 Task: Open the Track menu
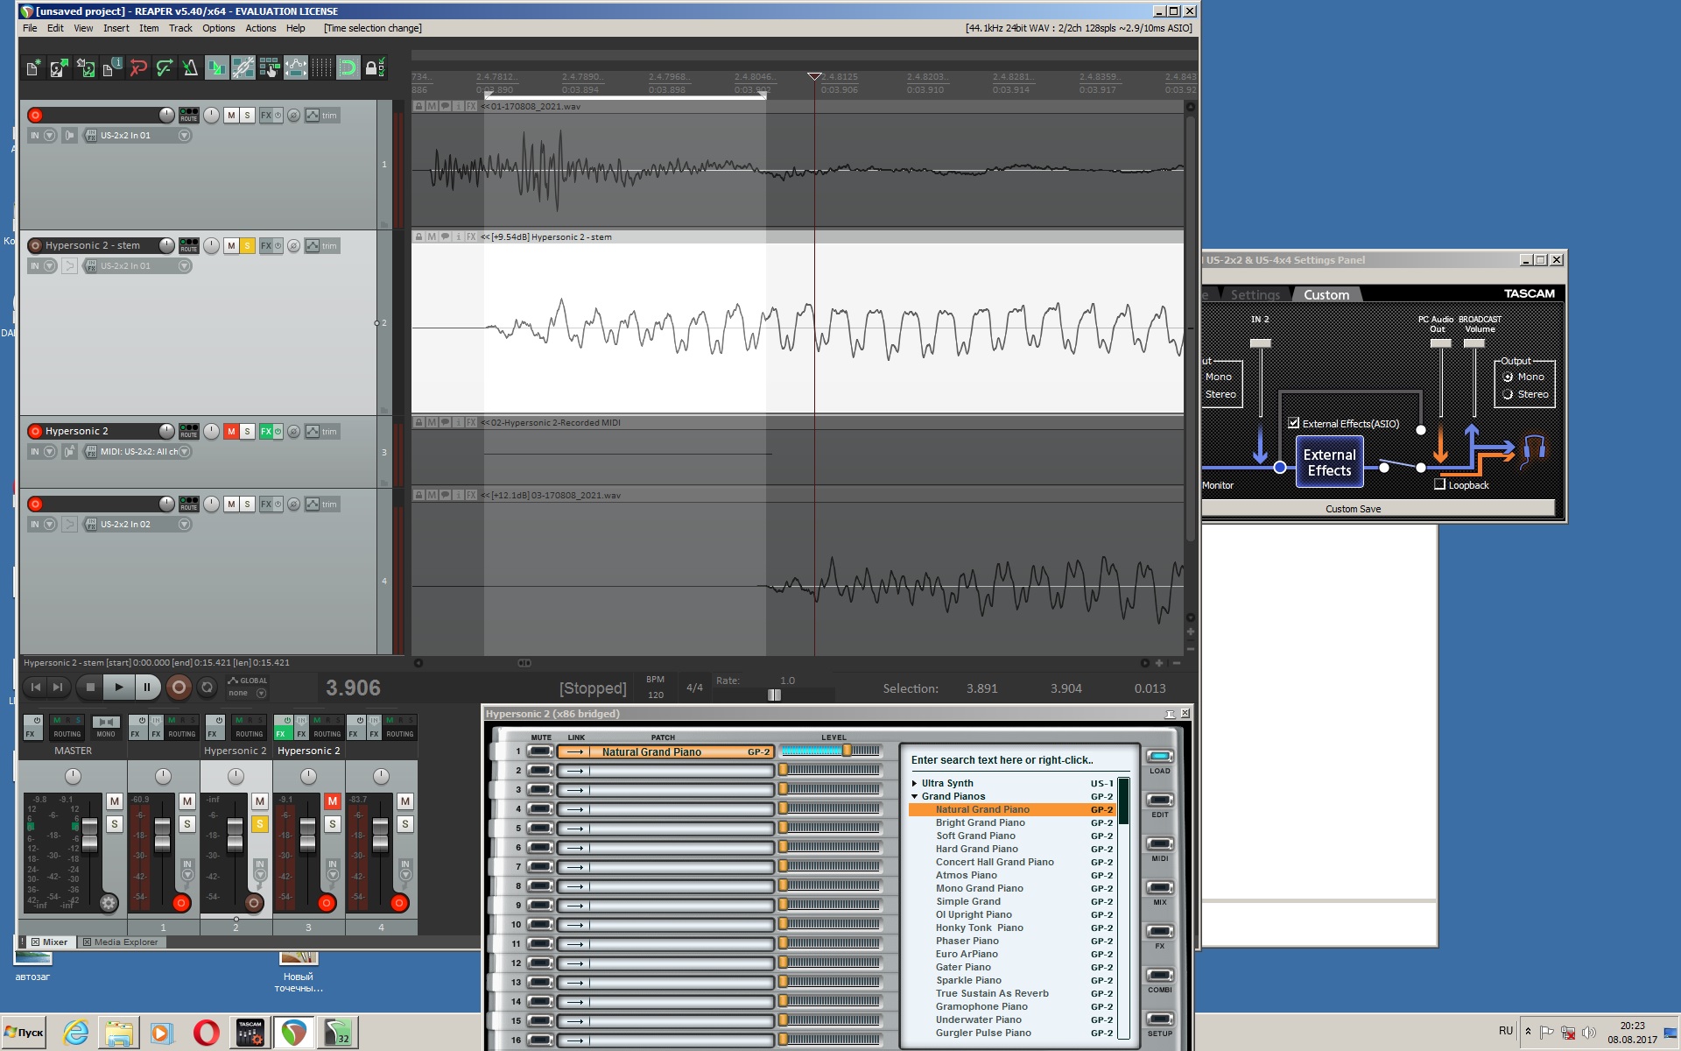[x=180, y=28]
